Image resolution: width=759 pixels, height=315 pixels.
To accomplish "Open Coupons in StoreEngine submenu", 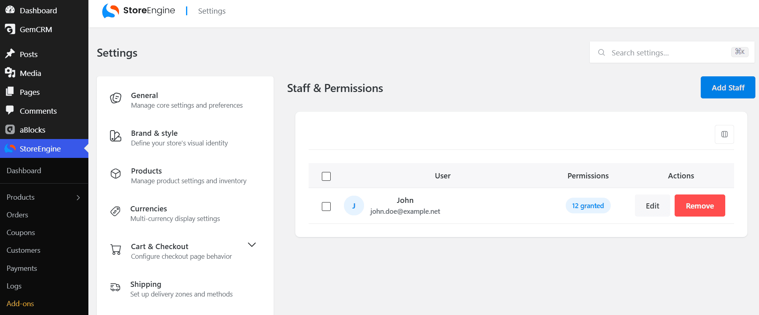I will pyautogui.click(x=20, y=233).
